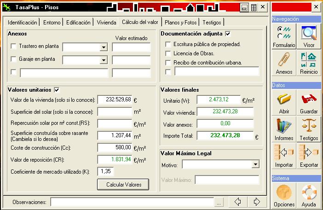Click the Importar icon
Viewport: 323px width, 210px height.
(284, 156)
